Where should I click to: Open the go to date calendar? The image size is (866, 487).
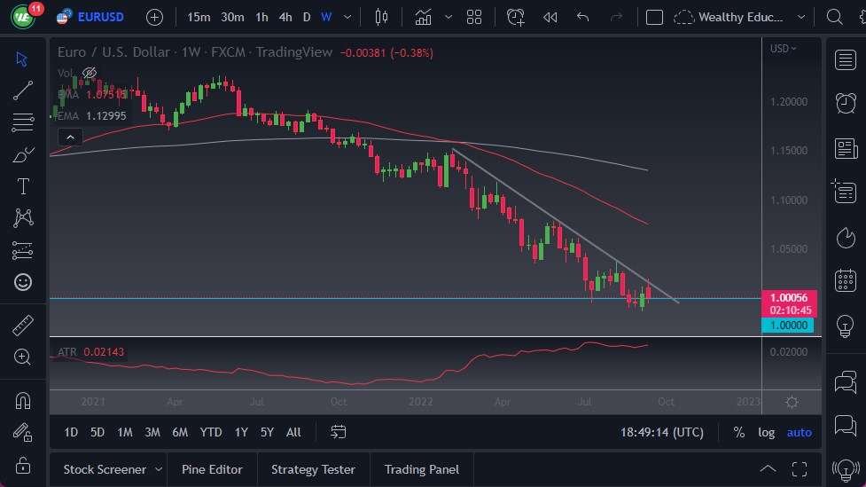coord(338,432)
